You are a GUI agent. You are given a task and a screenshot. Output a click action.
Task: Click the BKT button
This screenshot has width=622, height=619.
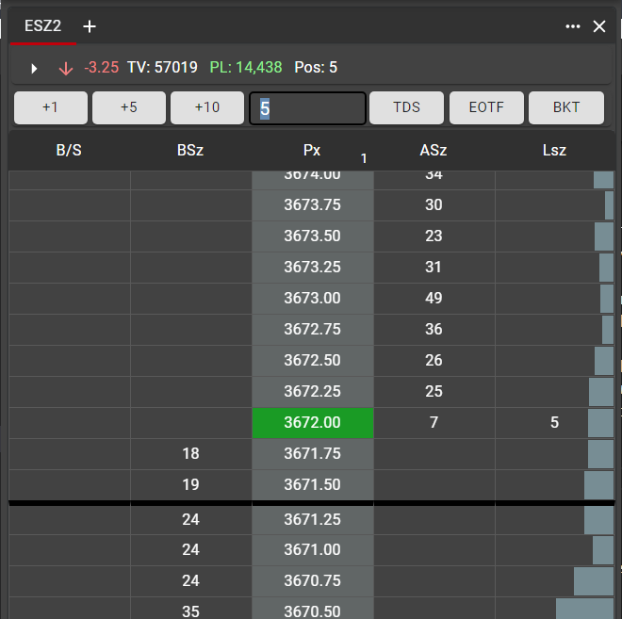tap(566, 108)
